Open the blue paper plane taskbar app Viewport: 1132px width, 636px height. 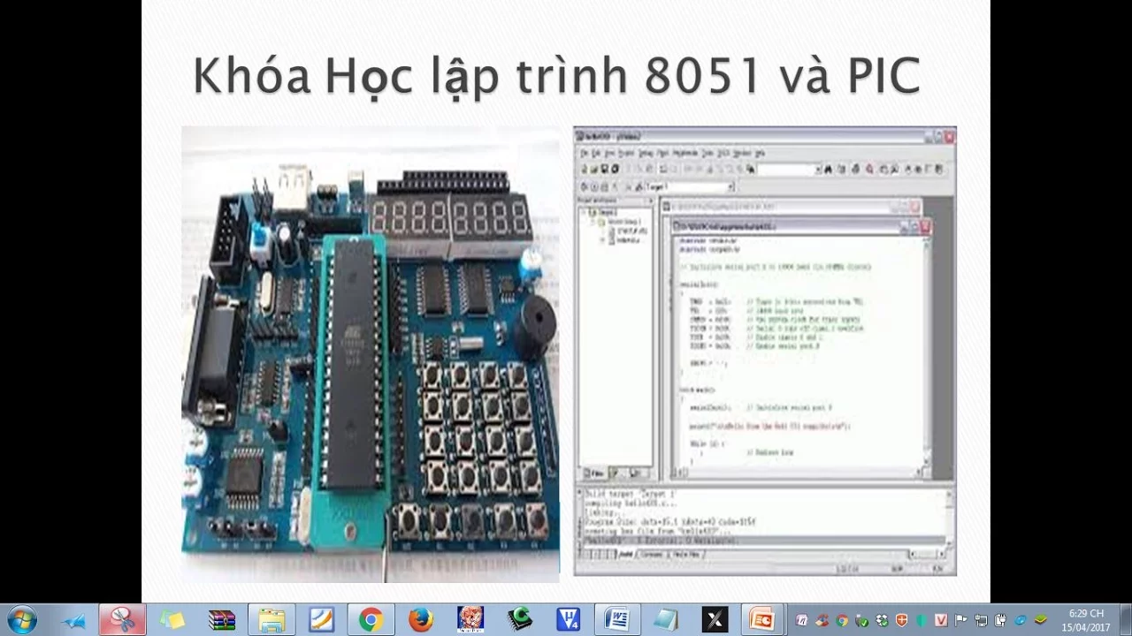click(73, 621)
